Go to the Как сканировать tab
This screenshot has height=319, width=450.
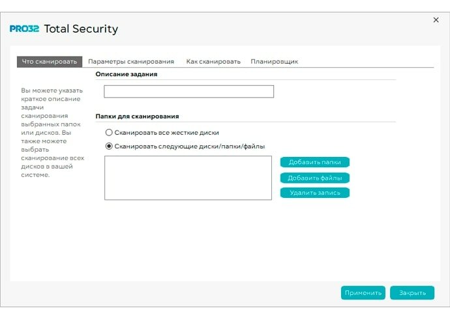(213, 61)
